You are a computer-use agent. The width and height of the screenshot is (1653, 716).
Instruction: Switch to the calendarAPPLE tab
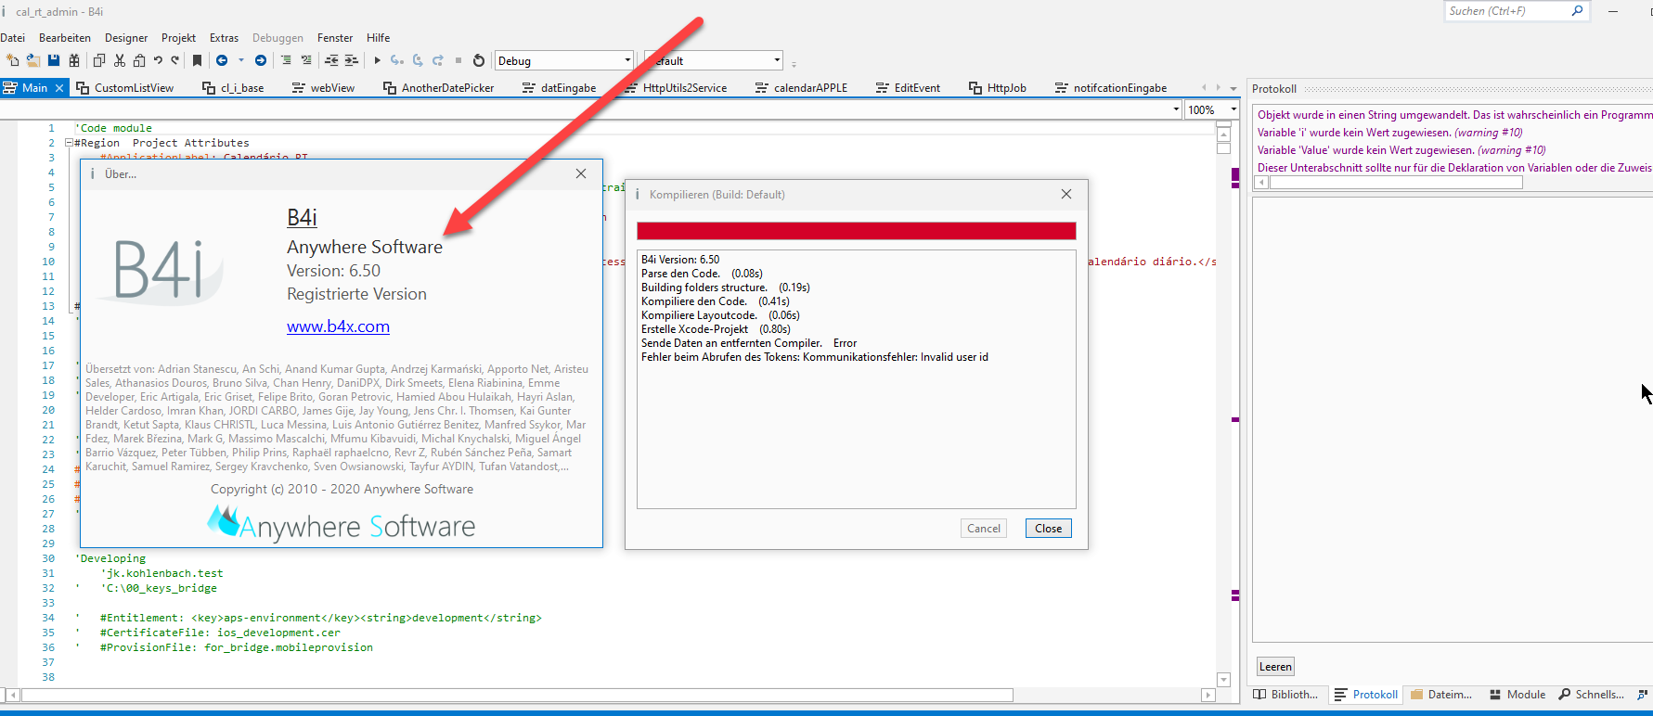801,88
